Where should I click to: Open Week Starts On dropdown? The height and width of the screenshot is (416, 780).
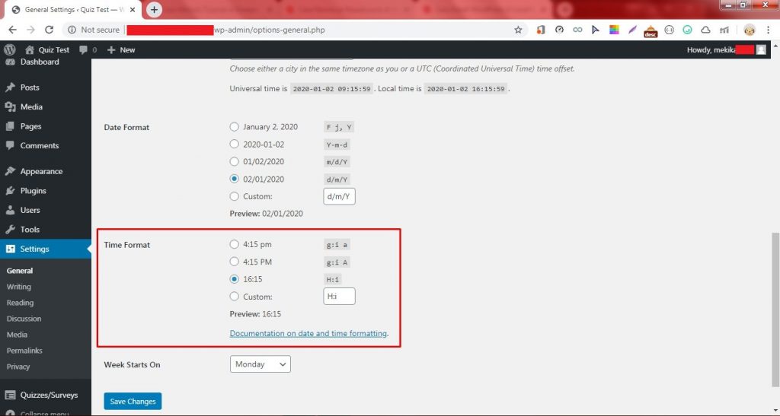coord(261,364)
